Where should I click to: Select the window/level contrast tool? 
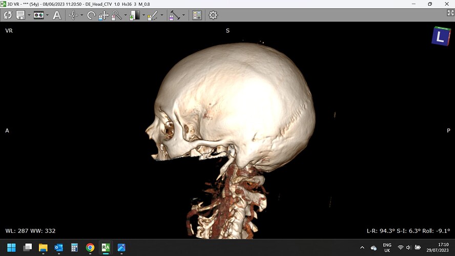click(135, 15)
